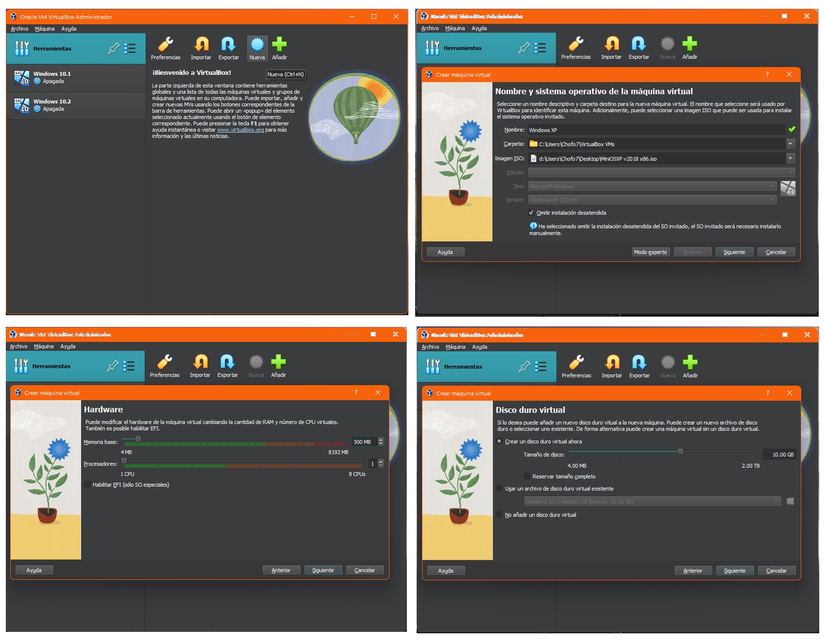Expand the Imagen ISO dropdown arrow
The width and height of the screenshot is (824, 644).
click(790, 158)
